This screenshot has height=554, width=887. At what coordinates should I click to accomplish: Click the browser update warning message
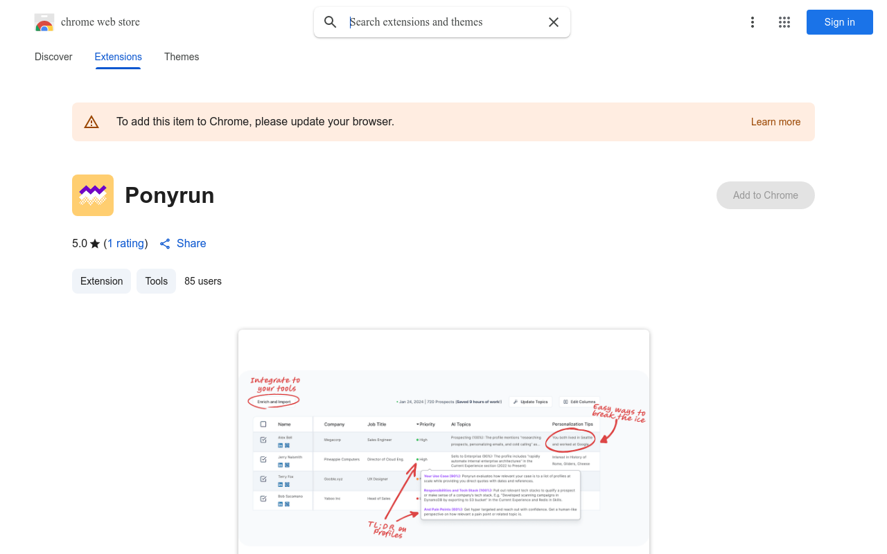tap(255, 122)
